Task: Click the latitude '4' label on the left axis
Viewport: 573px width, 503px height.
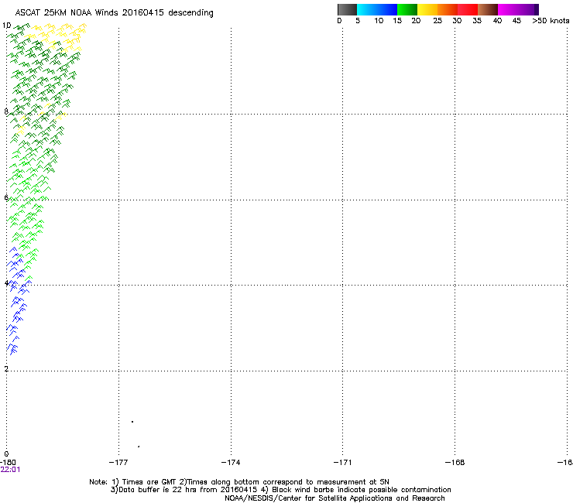Action: 6,283
